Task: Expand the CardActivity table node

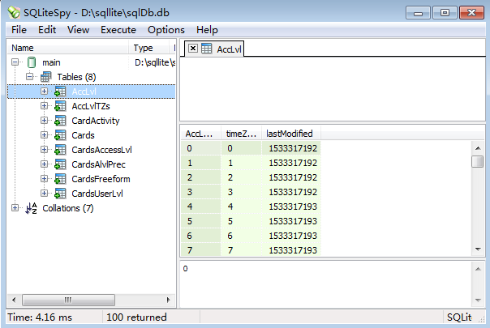Action: coord(44,120)
